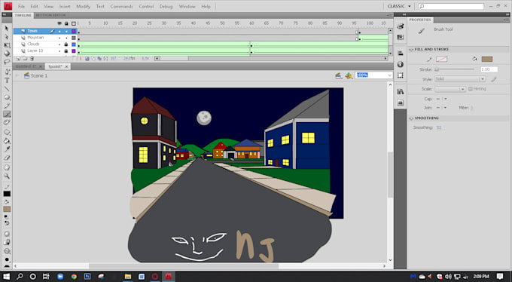
Task: Open the stroke Style dropdown
Action: tap(460, 79)
